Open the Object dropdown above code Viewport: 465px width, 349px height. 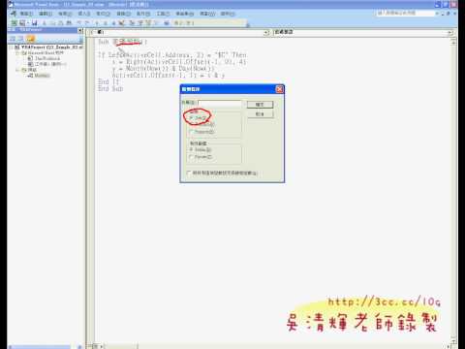266,32
